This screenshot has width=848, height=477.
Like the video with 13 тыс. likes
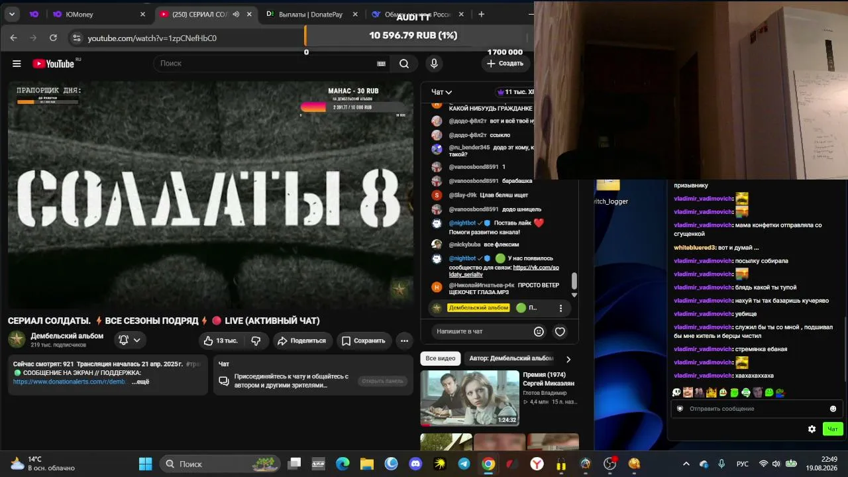220,341
